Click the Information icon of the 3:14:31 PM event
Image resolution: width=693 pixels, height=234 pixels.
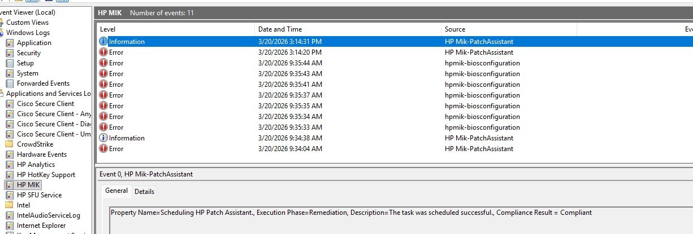click(x=103, y=42)
